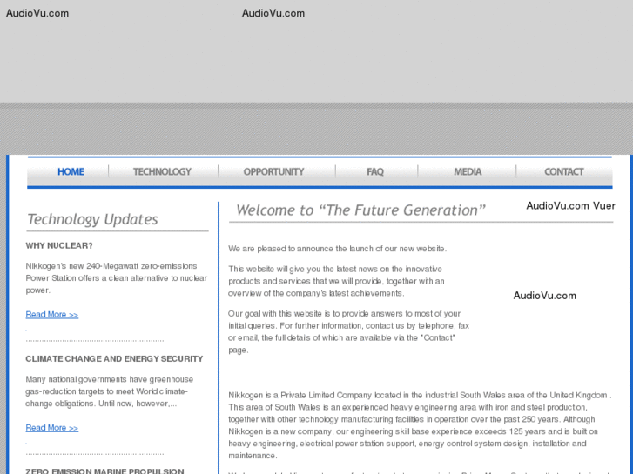633x474 pixels.
Task: Open the FAQ page
Action: pos(375,172)
